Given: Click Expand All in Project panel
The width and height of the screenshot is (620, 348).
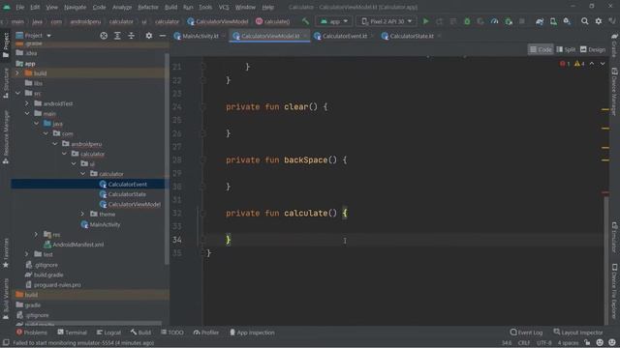Looking at the screenshot, I should (x=117, y=36).
